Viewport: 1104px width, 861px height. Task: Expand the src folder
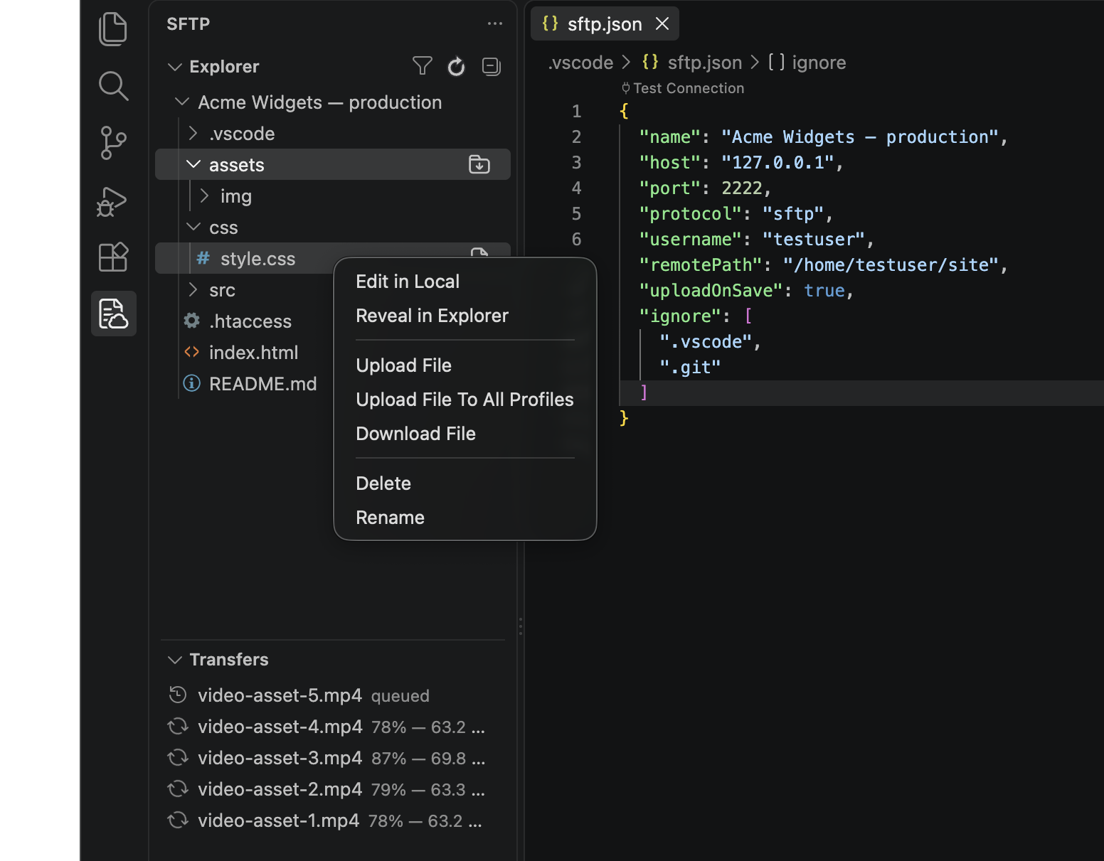click(193, 289)
